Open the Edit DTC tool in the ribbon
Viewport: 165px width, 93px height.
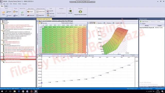coord(50,11)
